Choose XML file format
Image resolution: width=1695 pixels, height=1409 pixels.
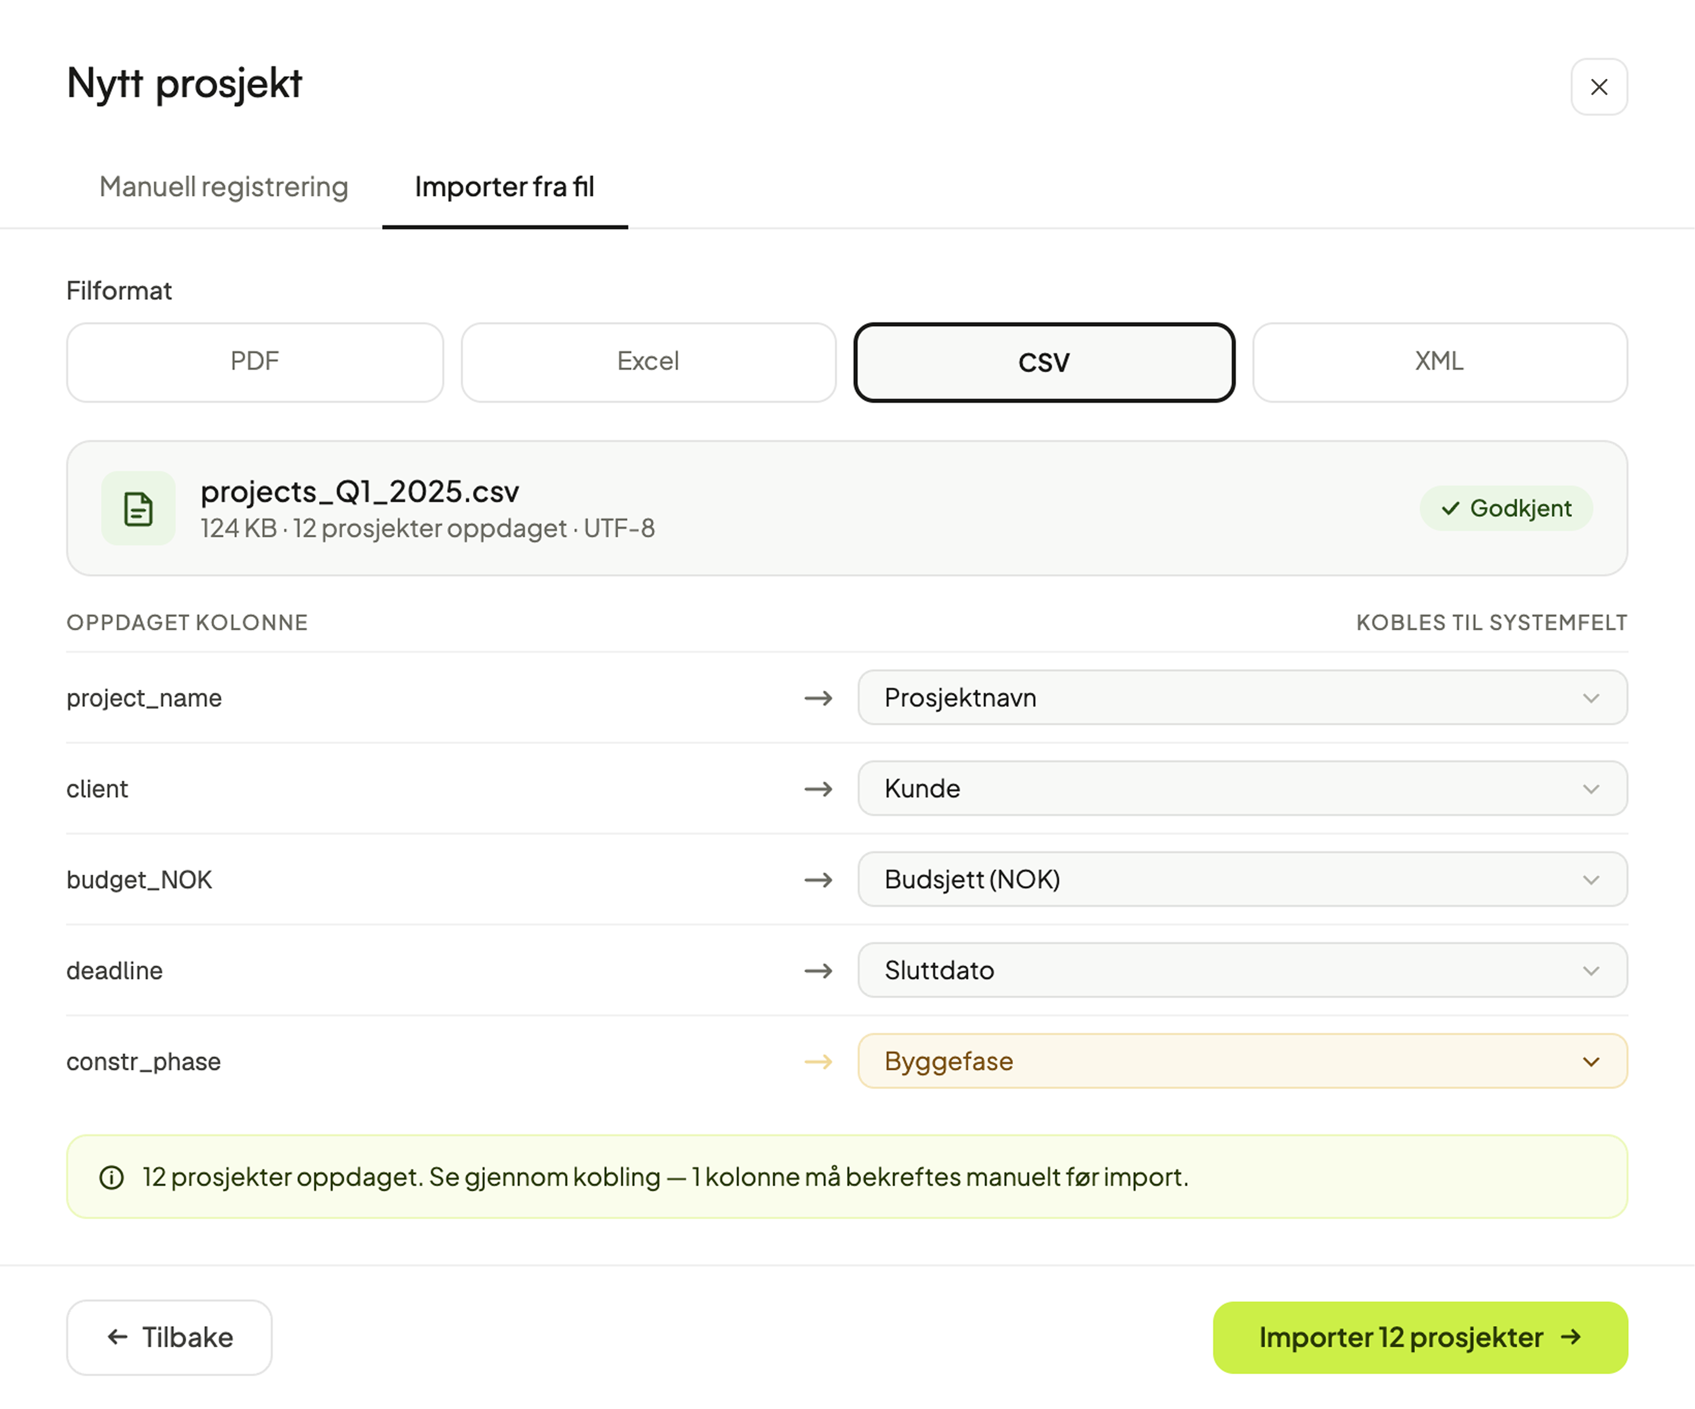pos(1439,361)
